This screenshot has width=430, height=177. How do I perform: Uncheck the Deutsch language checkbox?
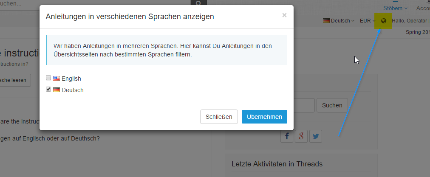coord(48,90)
